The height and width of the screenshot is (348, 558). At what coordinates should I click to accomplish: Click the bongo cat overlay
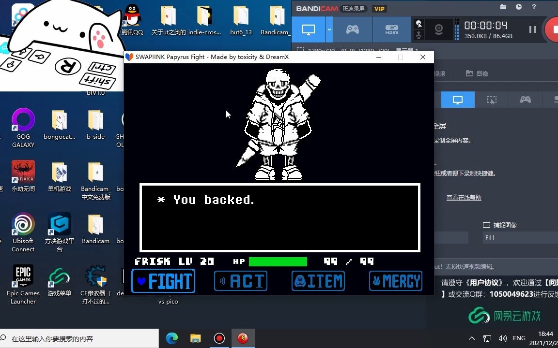62,44
